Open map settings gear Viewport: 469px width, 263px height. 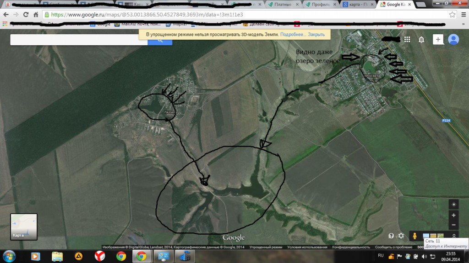point(401,236)
